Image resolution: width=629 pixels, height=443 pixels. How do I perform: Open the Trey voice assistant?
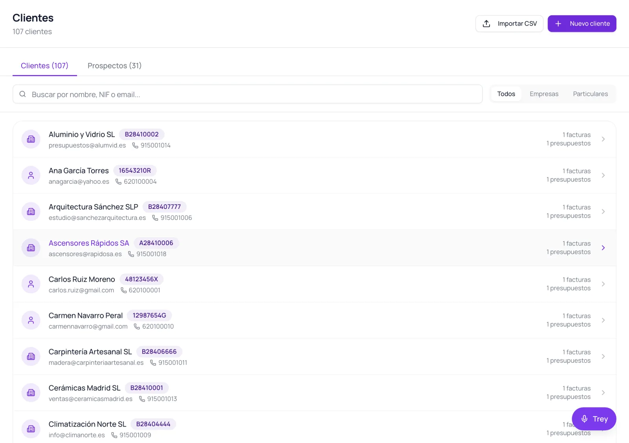tap(594, 419)
